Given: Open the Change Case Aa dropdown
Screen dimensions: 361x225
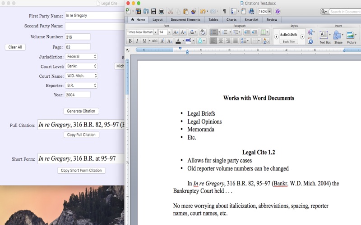Looking at the screenshot, I should [x=193, y=32].
